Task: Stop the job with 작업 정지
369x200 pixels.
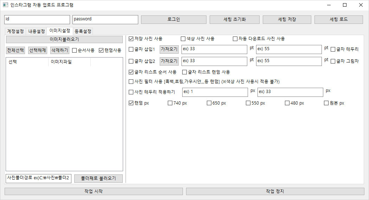Action: pyautogui.click(x=275, y=191)
